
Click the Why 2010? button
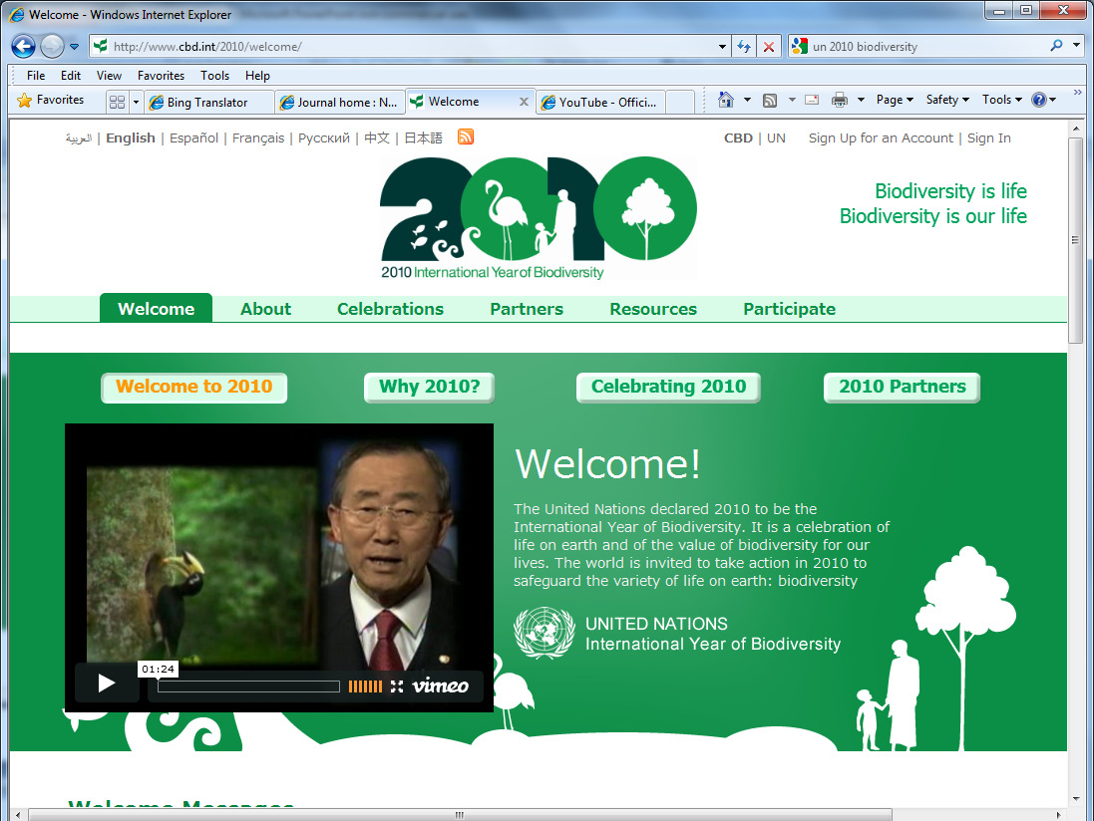point(429,388)
